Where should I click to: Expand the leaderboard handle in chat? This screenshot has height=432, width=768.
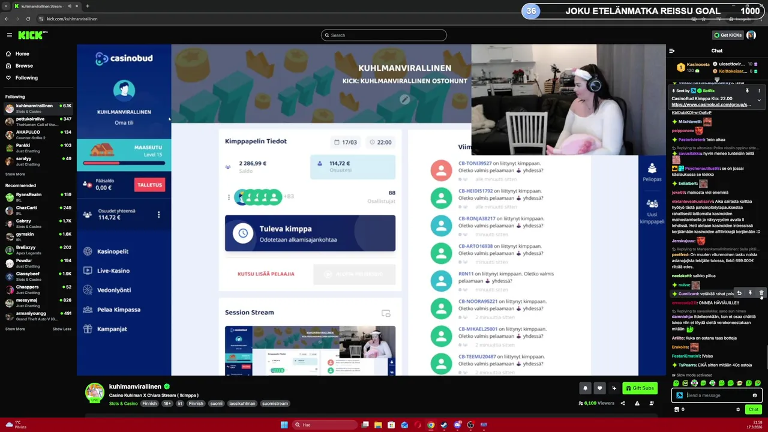717,79
